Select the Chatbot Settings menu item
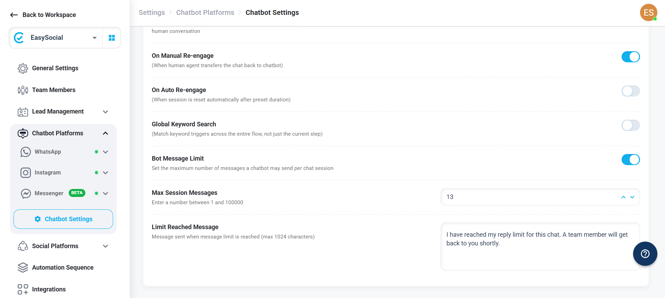The image size is (665, 298). tap(63, 219)
